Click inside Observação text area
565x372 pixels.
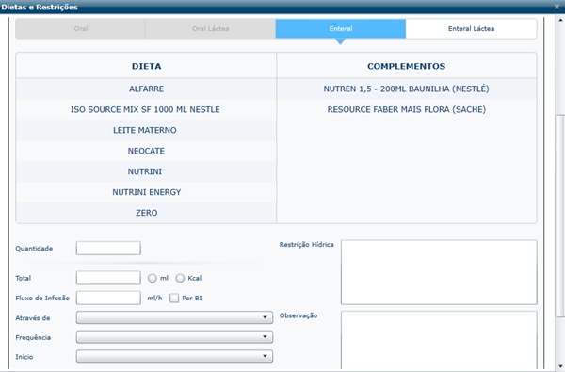439,341
